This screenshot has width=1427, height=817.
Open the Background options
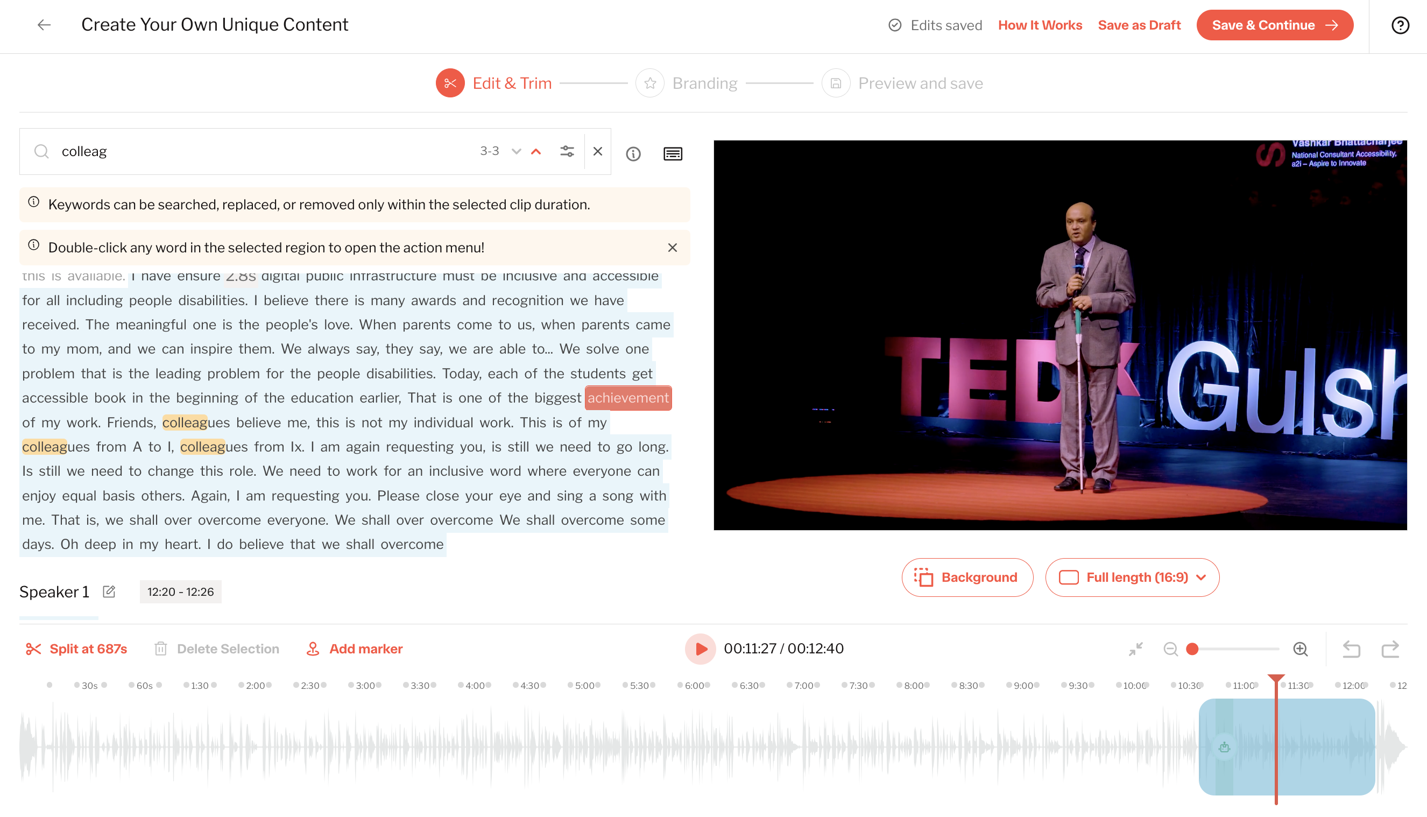967,577
